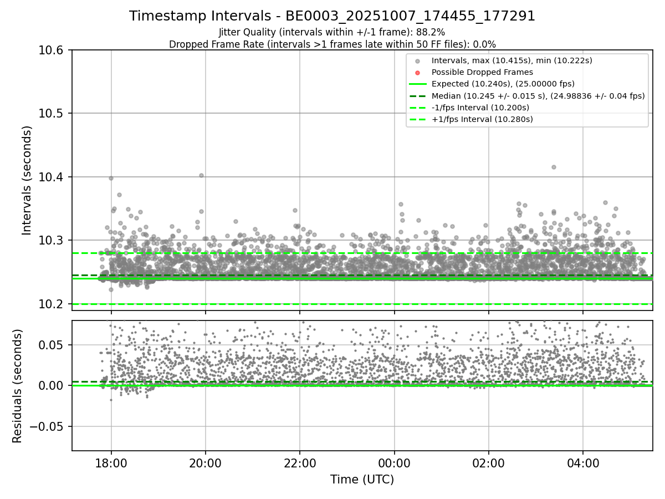
Task: Click the "22:00" time tick label
Action: (x=300, y=462)
